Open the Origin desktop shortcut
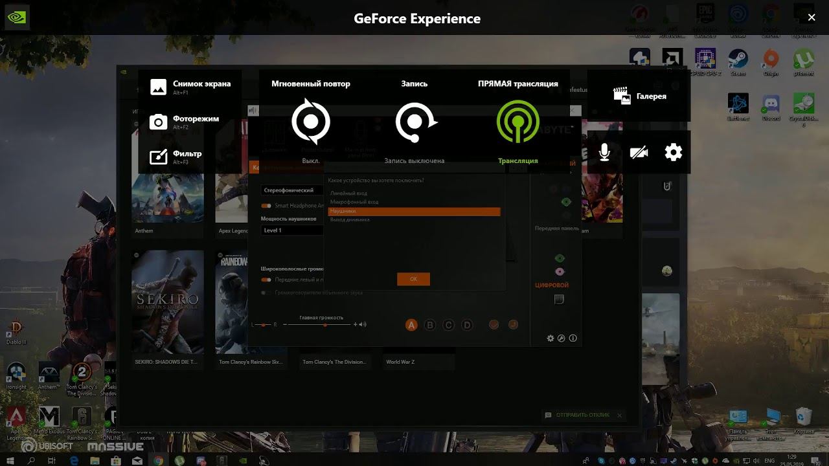This screenshot has width=829, height=466. click(x=771, y=63)
